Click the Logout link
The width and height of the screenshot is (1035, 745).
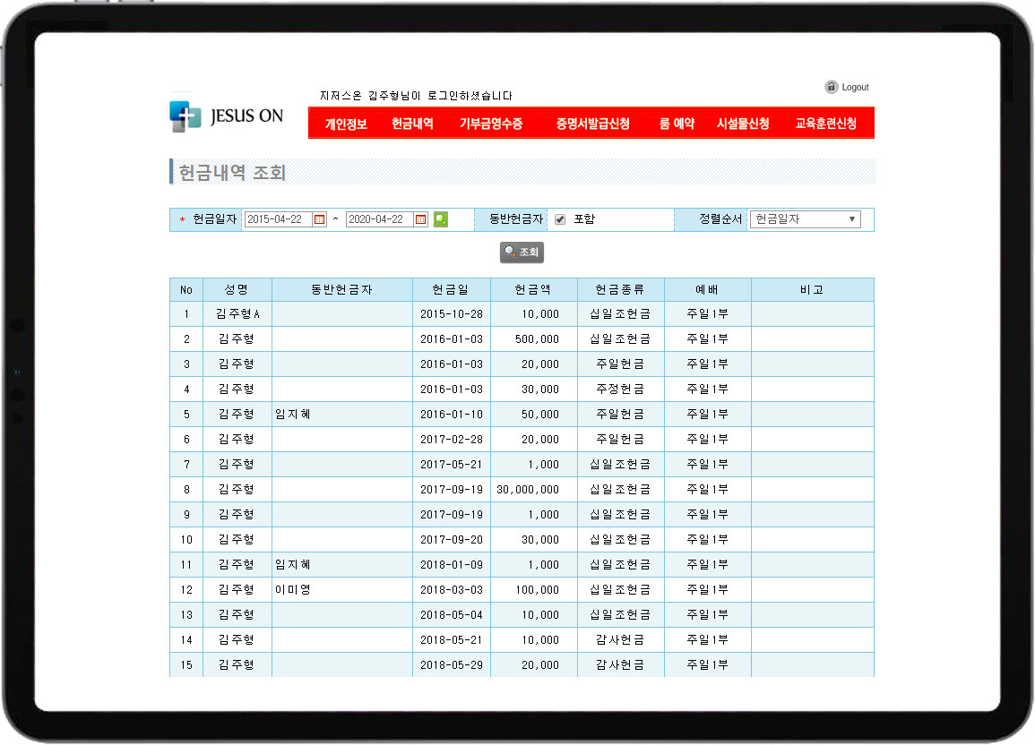(x=855, y=87)
